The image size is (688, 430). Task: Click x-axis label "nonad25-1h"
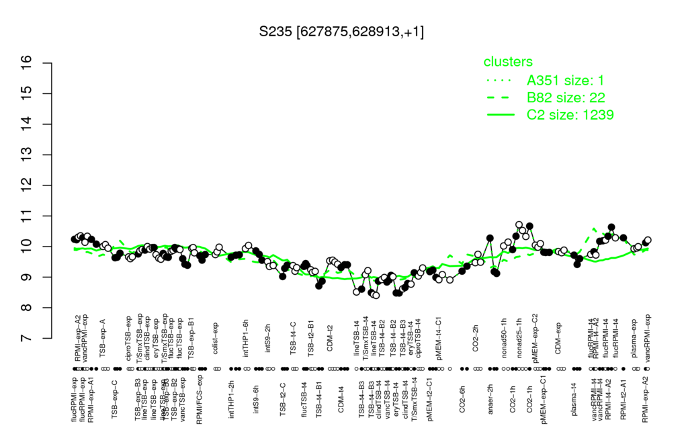[519, 338]
